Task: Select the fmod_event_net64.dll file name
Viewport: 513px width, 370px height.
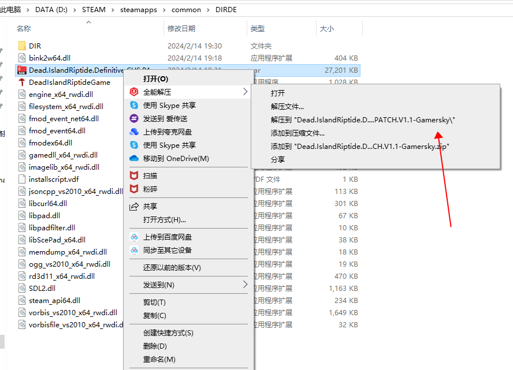Action: 64,119
